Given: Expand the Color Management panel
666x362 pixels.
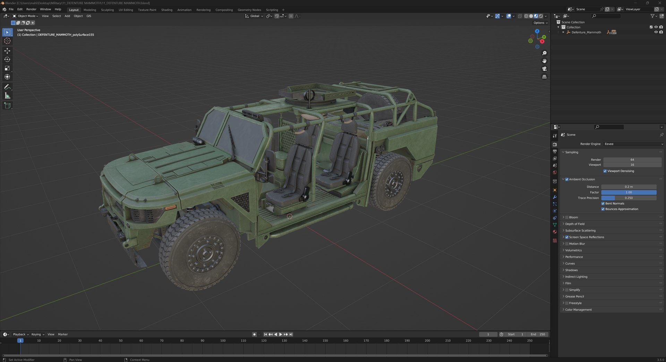Looking at the screenshot, I should 563,310.
